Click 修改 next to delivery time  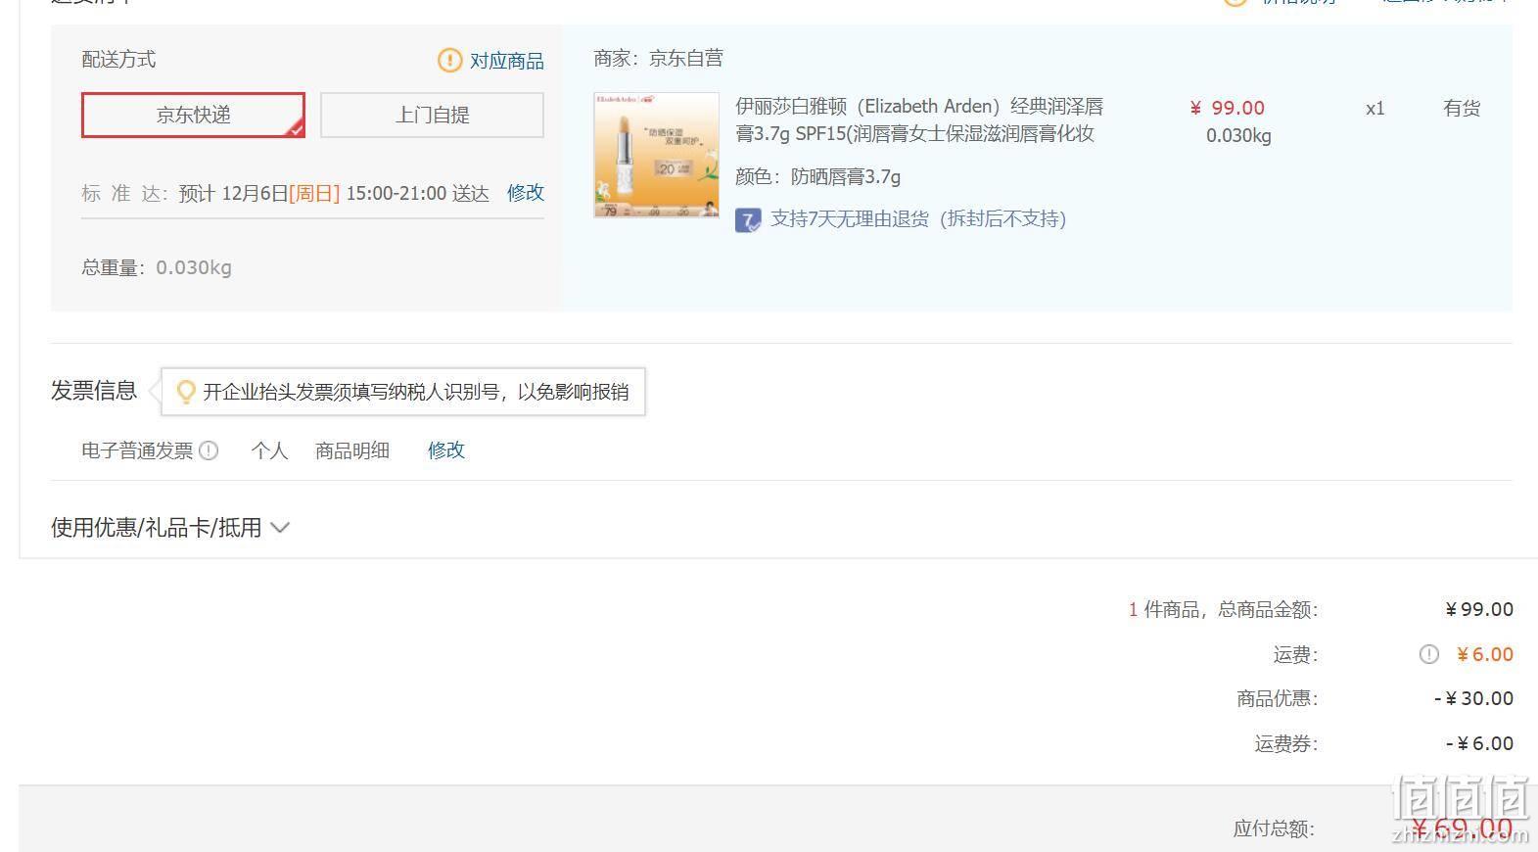(526, 193)
